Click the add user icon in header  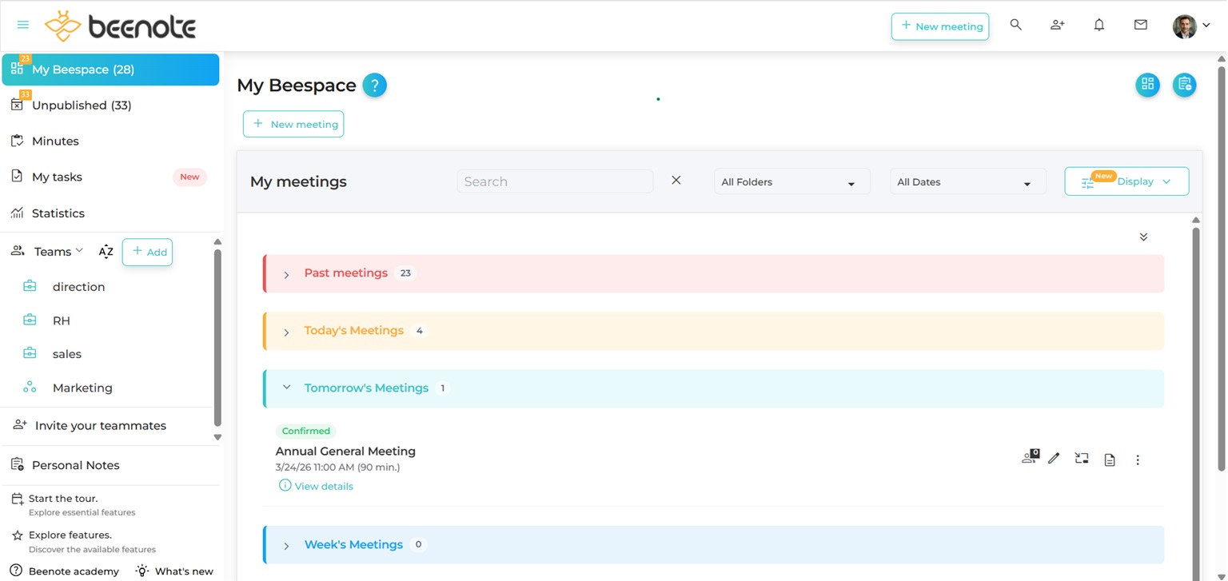(x=1057, y=25)
